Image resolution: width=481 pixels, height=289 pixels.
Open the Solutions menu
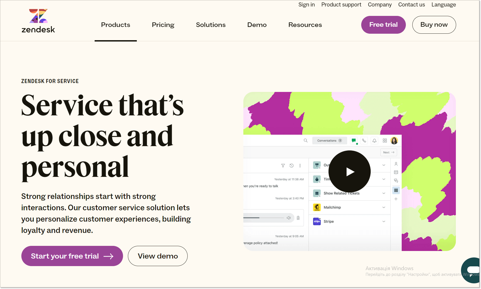tap(211, 25)
